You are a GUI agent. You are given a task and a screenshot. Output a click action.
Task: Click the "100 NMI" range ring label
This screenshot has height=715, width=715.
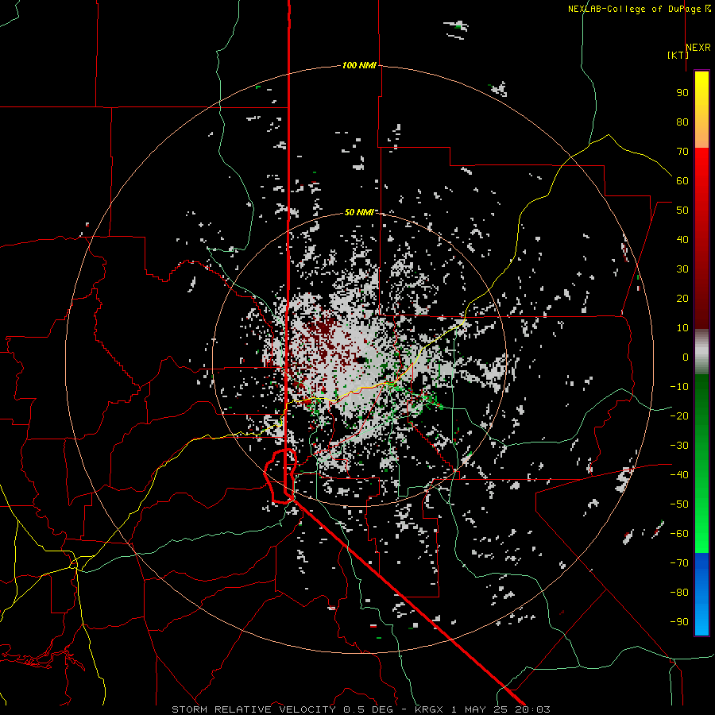click(359, 66)
